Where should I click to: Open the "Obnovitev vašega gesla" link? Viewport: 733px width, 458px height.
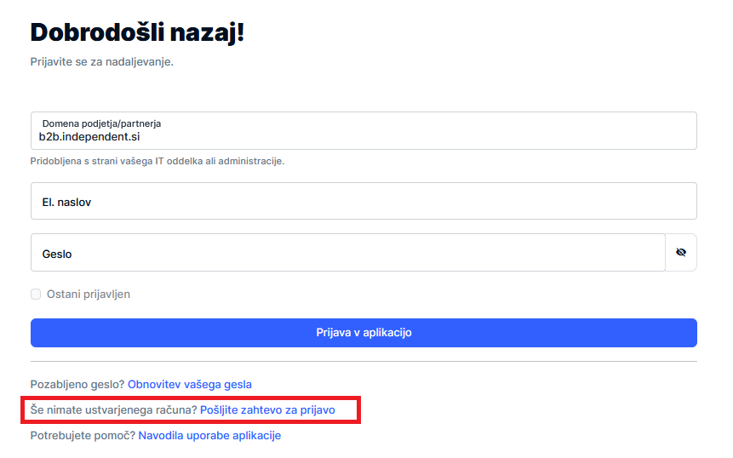coord(190,384)
